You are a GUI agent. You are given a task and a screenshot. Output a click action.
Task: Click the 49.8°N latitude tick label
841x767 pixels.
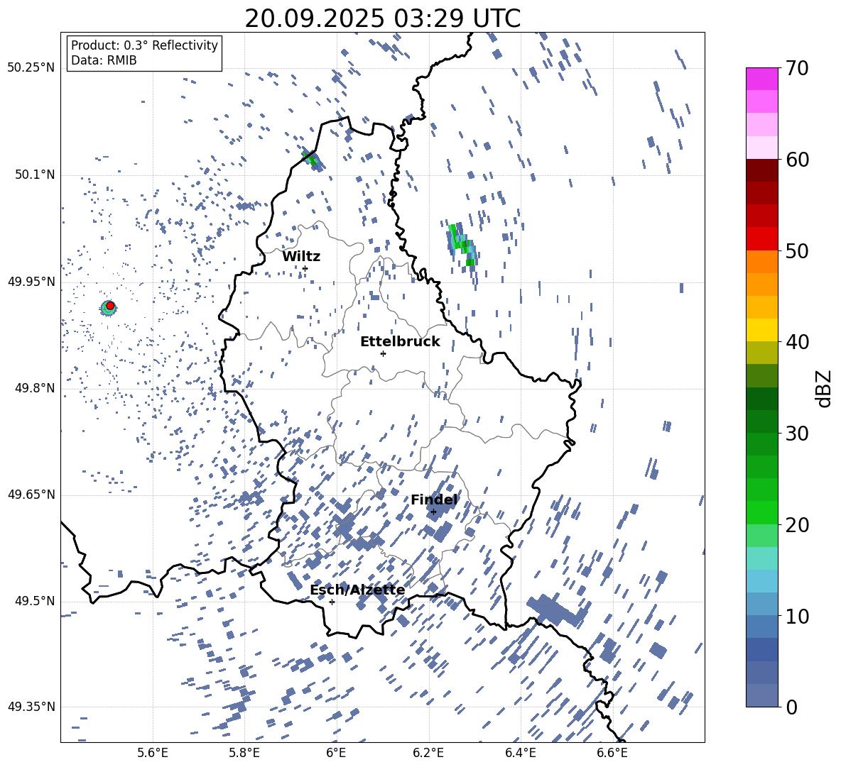[x=34, y=388]
